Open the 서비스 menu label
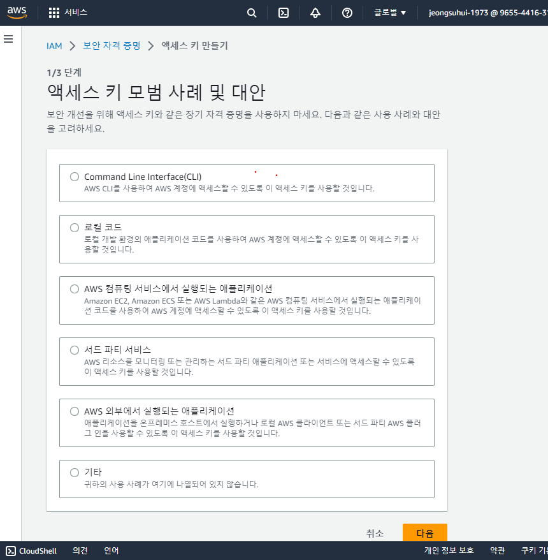 pyautogui.click(x=76, y=13)
